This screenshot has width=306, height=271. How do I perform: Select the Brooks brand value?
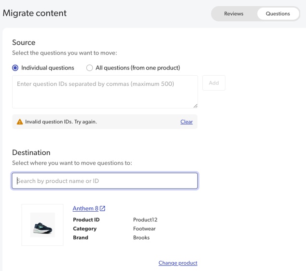pyautogui.click(x=141, y=238)
